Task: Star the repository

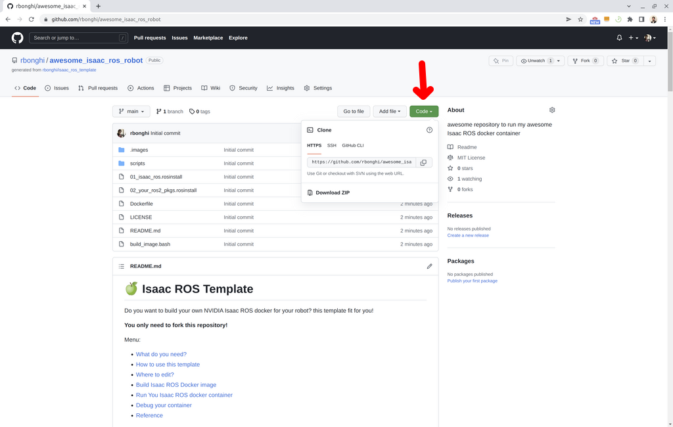Action: pyautogui.click(x=626, y=61)
